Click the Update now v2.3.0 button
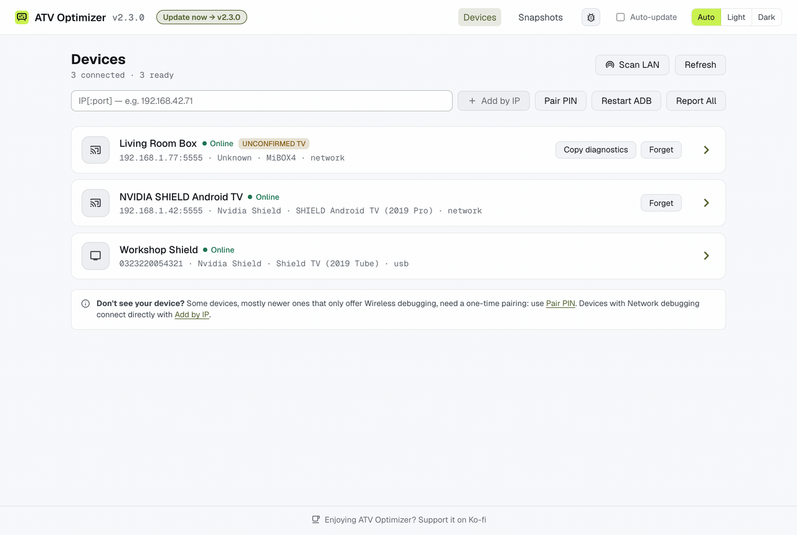The width and height of the screenshot is (797, 535). coord(202,17)
